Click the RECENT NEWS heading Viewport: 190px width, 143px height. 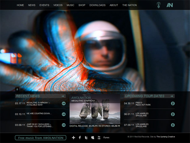[x=28, y=96]
